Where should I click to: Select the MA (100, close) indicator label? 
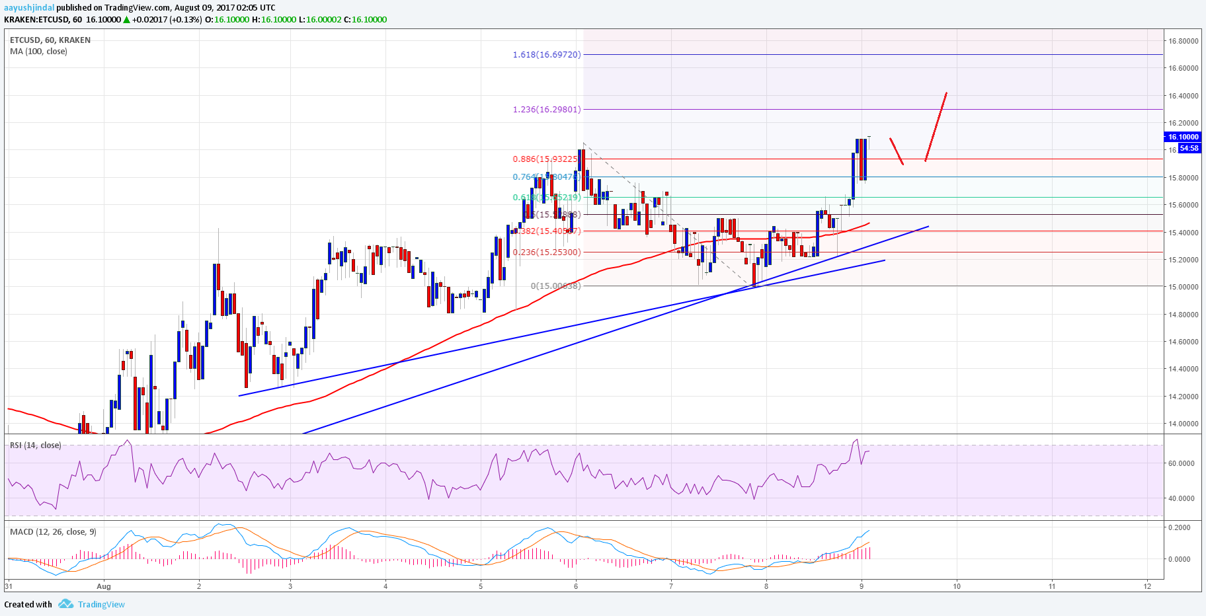(38, 52)
